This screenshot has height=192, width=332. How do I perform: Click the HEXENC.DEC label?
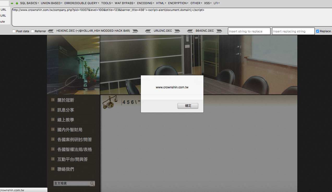tap(93, 31)
